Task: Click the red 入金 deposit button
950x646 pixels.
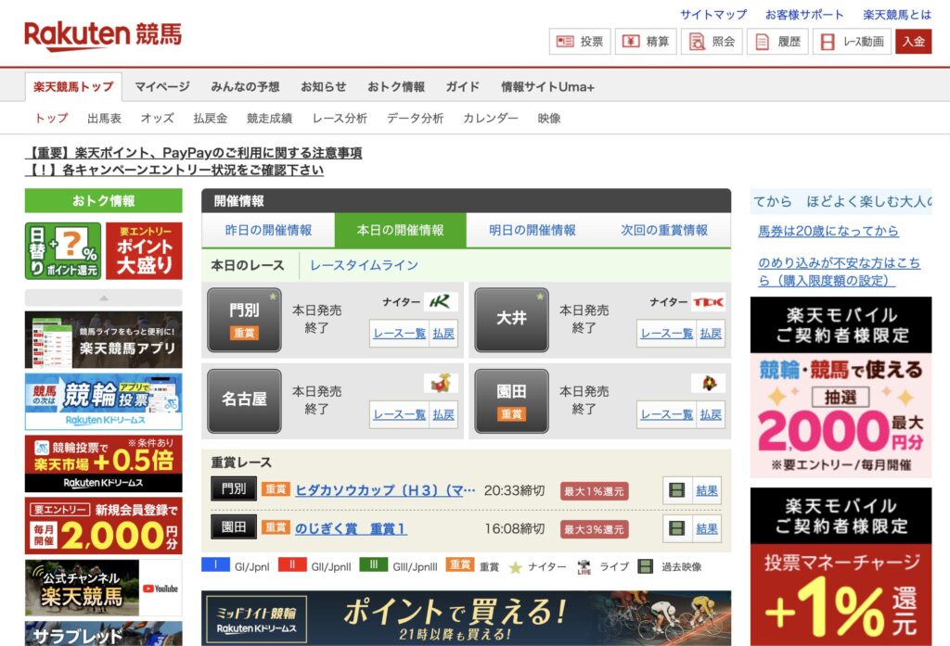Action: (914, 42)
